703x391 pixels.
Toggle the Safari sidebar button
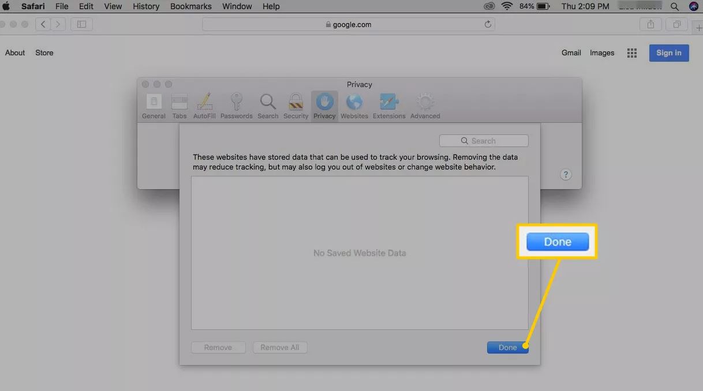[x=81, y=24]
